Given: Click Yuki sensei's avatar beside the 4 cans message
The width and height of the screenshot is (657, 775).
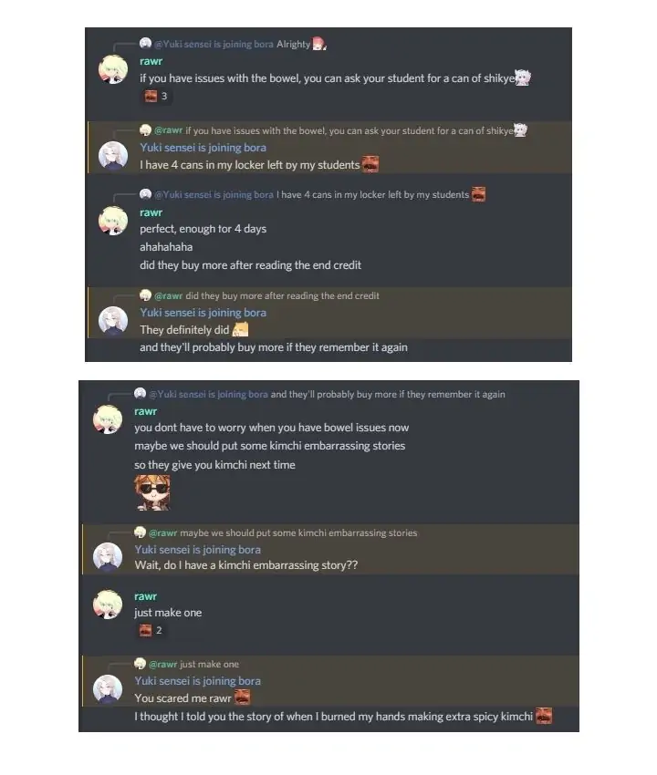Looking at the screenshot, I should pyautogui.click(x=113, y=156).
